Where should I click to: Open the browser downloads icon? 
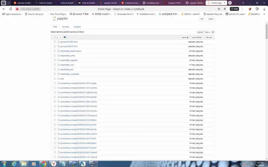264,9
